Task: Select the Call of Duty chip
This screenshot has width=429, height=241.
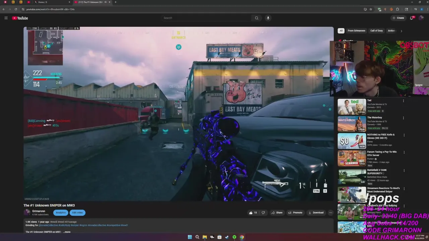Action: point(376,31)
